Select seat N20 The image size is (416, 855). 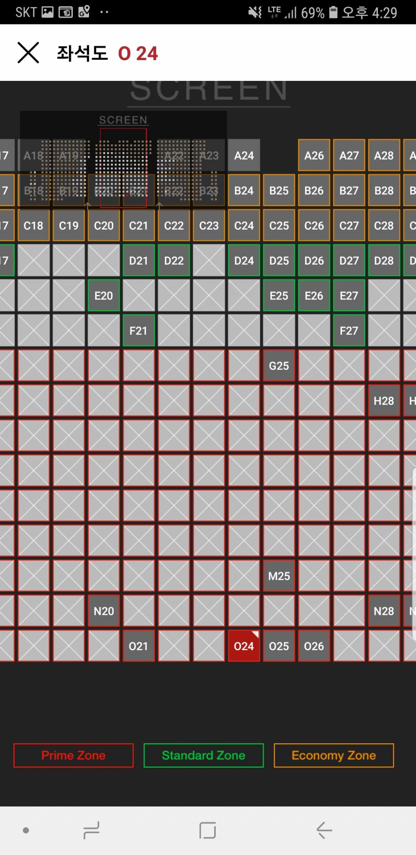pos(104,611)
